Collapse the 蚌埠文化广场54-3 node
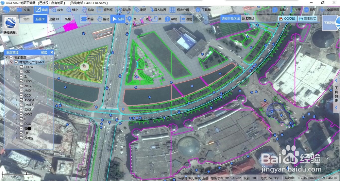Screen dimensions: 340x181 tap(11, 62)
